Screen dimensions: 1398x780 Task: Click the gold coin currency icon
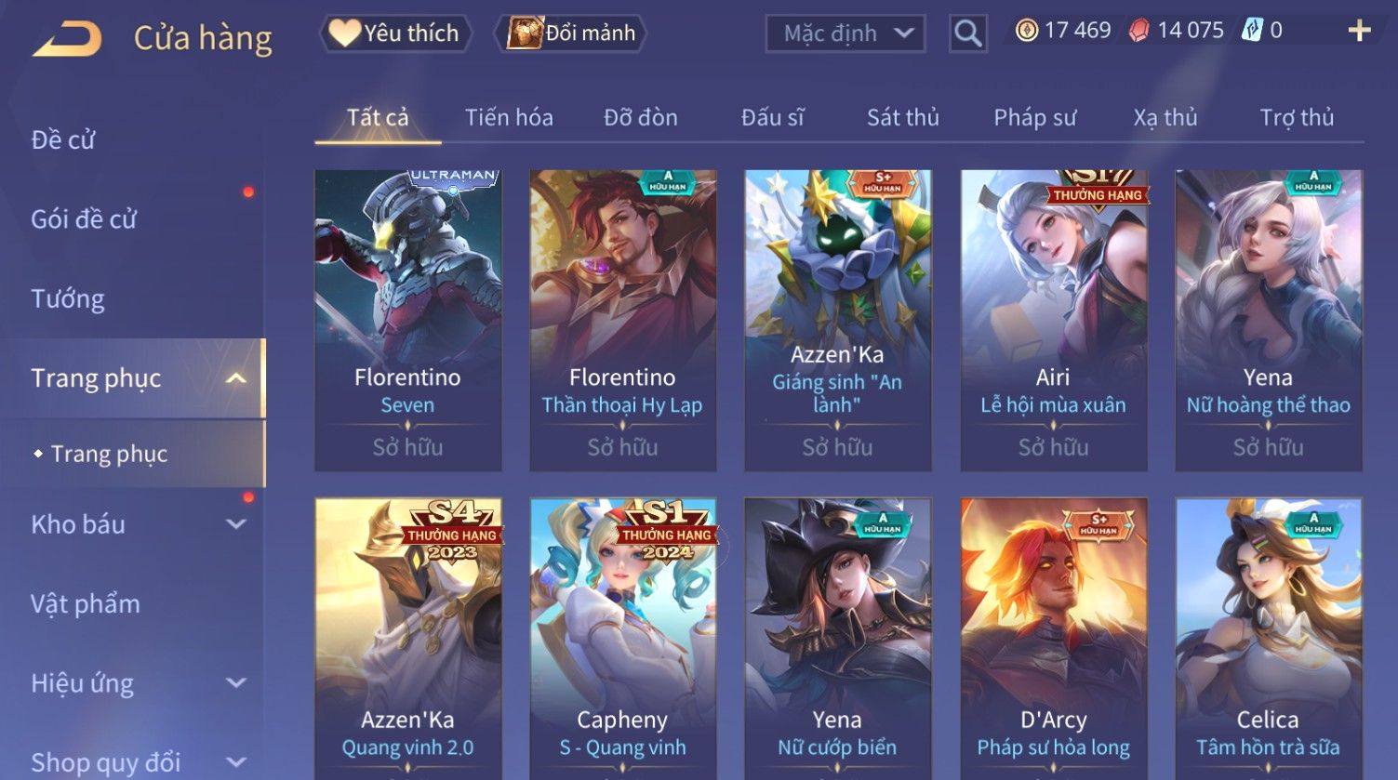[1026, 31]
